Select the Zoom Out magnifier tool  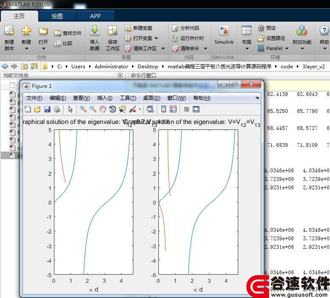point(93,109)
